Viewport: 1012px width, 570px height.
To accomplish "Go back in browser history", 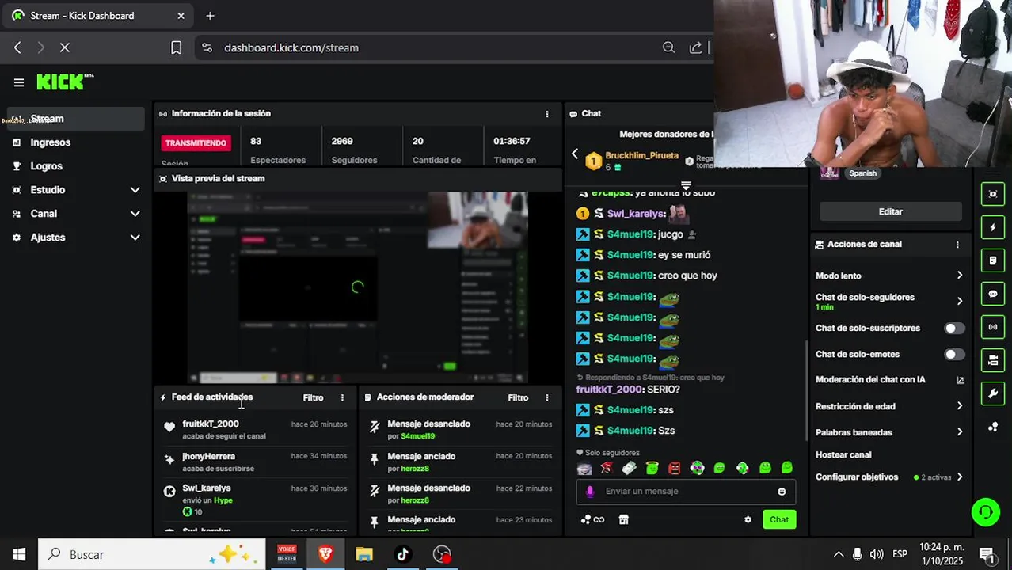I will click(17, 47).
